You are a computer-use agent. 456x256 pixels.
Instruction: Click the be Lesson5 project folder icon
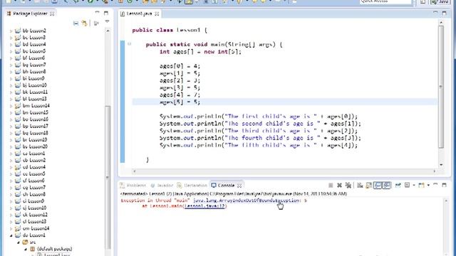click(x=18, y=51)
